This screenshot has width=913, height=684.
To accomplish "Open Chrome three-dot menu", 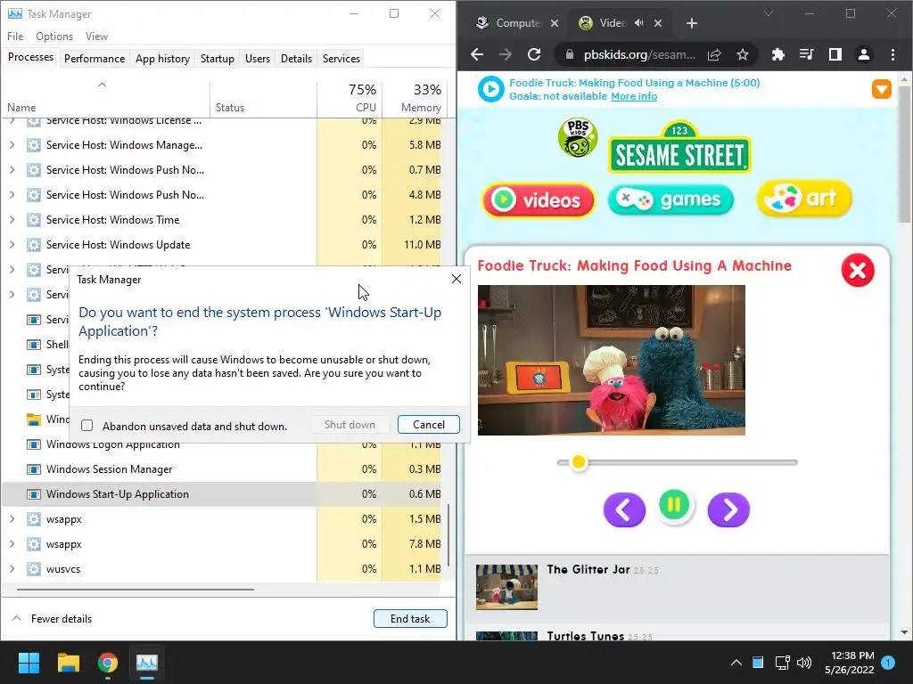I will (892, 54).
